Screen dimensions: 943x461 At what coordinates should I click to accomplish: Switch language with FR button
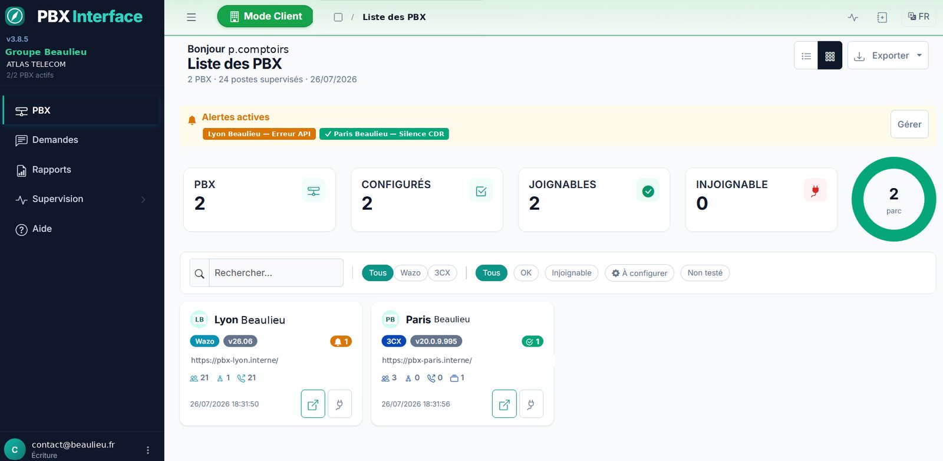919,17
